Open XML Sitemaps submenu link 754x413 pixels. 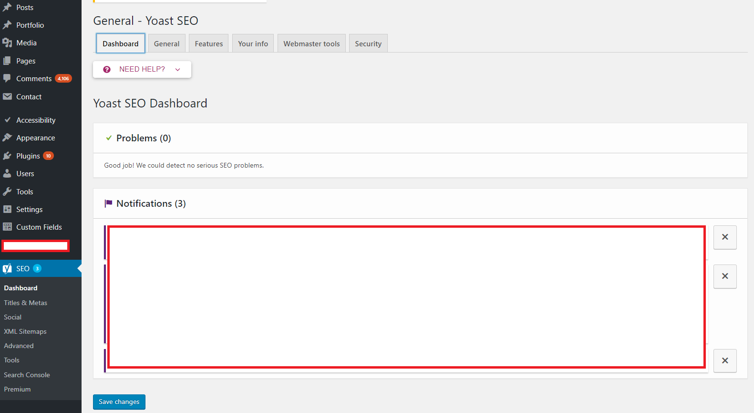[x=25, y=331]
